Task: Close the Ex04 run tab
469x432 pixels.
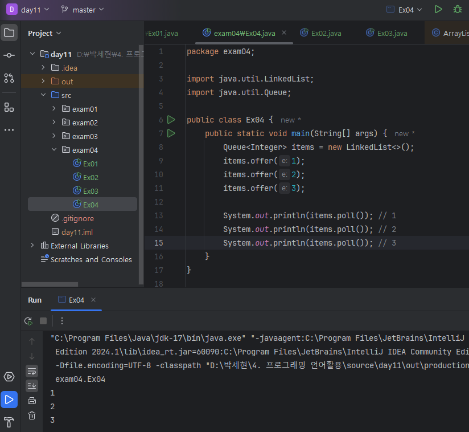Action: (x=93, y=300)
